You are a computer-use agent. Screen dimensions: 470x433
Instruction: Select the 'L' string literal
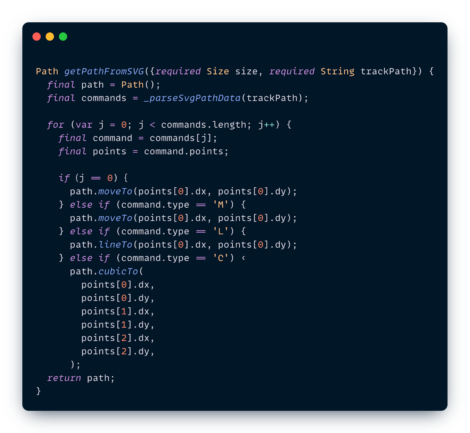(x=221, y=232)
